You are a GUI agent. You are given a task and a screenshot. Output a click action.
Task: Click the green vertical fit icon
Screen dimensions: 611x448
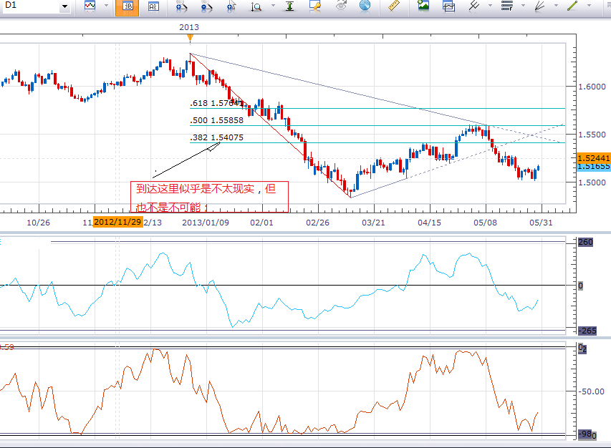289,6
